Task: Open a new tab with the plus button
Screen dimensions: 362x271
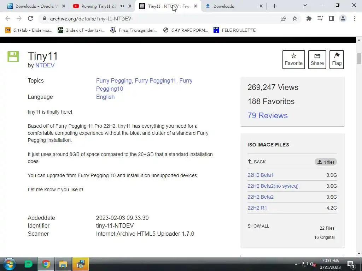Action: coord(274,6)
